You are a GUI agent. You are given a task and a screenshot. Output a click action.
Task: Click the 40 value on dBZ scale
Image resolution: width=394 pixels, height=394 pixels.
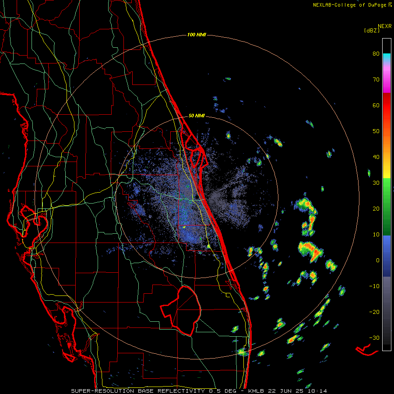point(376,157)
